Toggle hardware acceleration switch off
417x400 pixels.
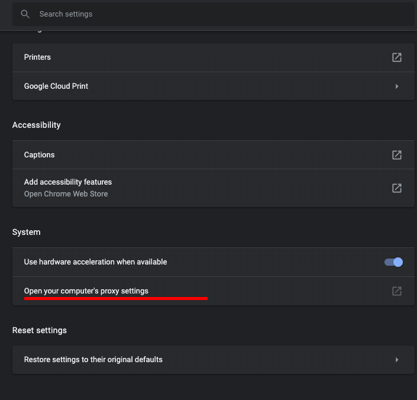[x=393, y=262]
